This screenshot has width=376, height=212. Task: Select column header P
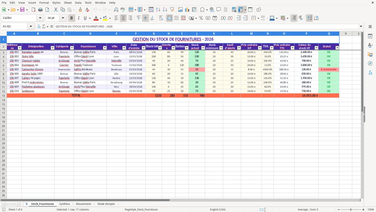pos(306,34)
